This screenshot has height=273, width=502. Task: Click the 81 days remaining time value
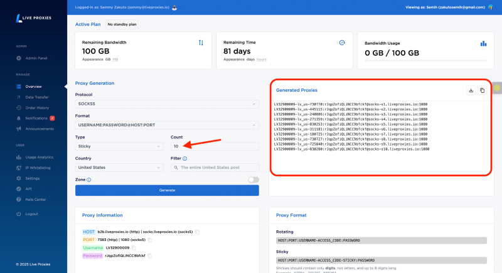pyautogui.click(x=237, y=51)
